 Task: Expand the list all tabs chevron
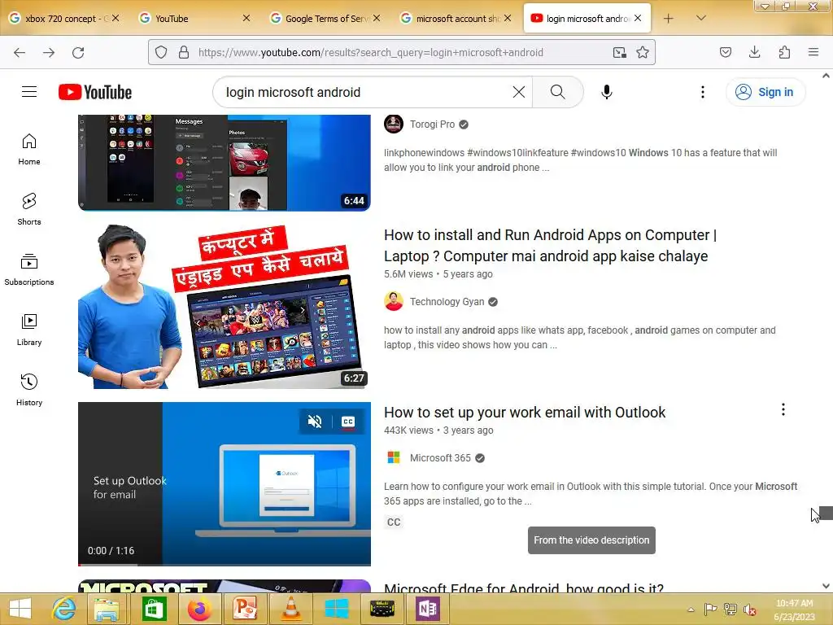pos(701,18)
